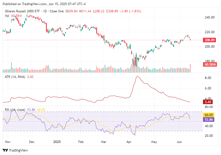
Task: Click the Mar label on the time axis
Action: pos(104,142)
